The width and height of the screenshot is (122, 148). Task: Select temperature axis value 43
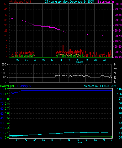[x=120, y=128]
